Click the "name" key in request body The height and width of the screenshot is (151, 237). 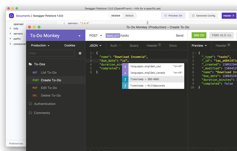coord(105,57)
